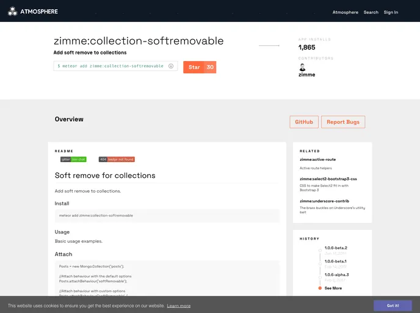Click the Install section heading

(62, 204)
